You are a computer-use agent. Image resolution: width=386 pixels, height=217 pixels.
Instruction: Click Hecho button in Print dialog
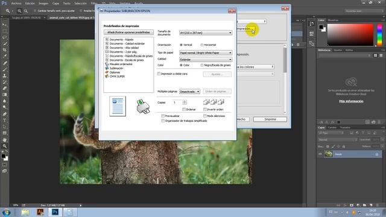[243, 119]
